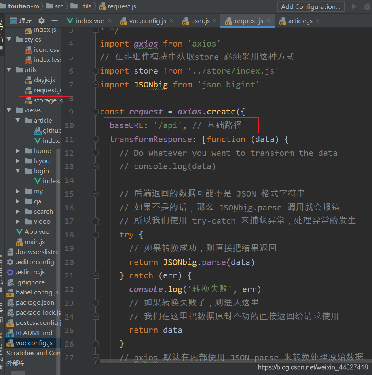Image resolution: width=372 pixels, height=375 pixels.
Task: Open the project panel settings gear
Action: (42, 21)
